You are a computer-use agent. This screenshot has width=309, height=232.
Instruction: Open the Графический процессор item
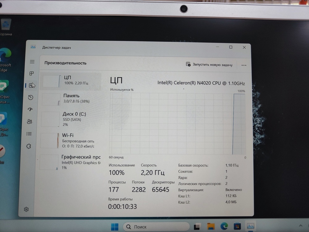pos(71,162)
